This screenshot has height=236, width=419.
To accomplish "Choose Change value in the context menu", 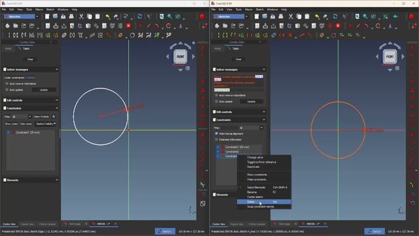I will click(264, 157).
